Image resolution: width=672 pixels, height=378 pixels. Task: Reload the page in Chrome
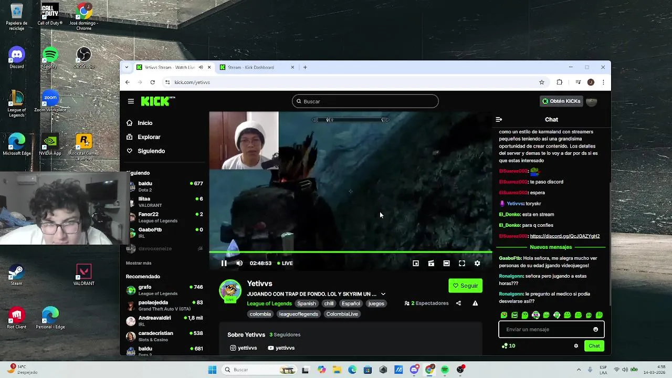point(152,82)
